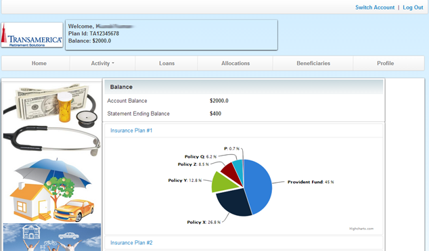Go to the Home tab
Image resolution: width=429 pixels, height=251 pixels.
[39, 64]
